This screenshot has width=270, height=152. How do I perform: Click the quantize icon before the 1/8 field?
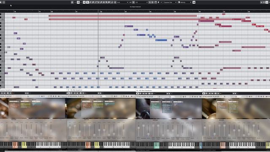click(133, 2)
